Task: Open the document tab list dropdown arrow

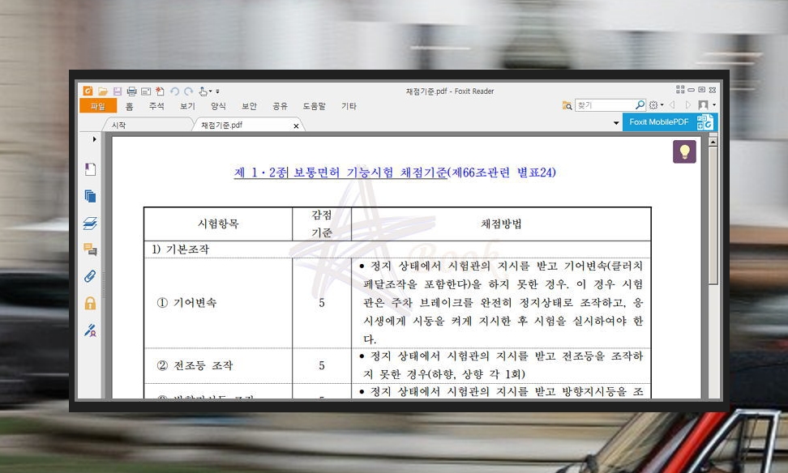Action: point(616,123)
